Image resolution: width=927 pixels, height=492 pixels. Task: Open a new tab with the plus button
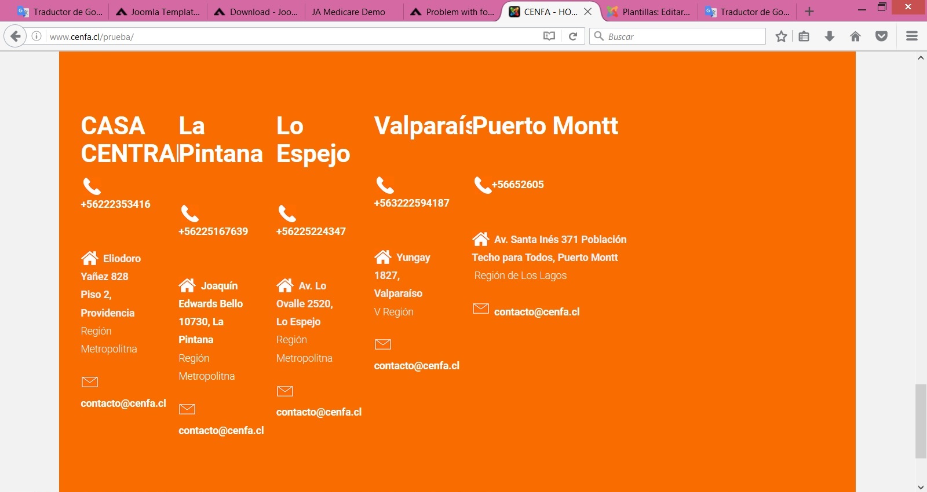coord(809,12)
